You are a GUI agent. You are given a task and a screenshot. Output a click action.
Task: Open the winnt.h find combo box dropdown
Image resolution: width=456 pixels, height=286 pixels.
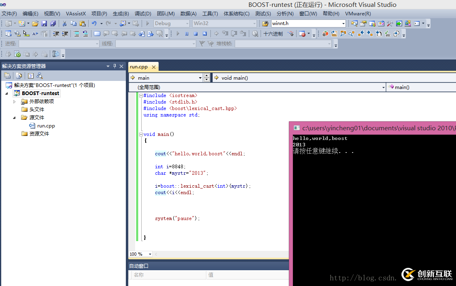[x=343, y=23]
